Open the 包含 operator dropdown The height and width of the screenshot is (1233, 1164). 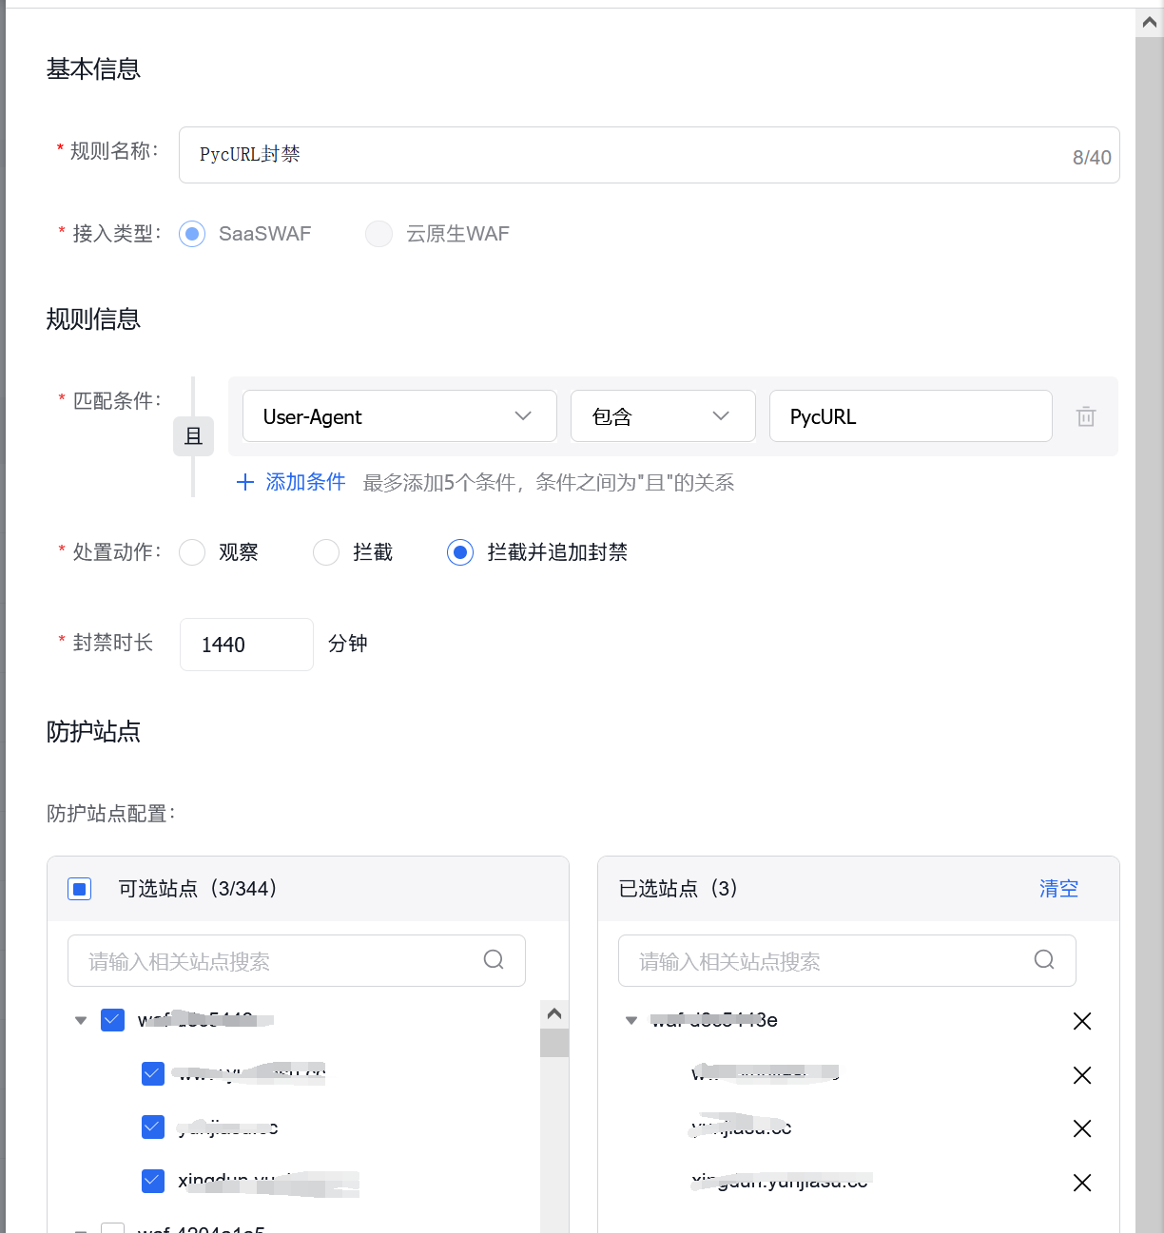point(663,416)
